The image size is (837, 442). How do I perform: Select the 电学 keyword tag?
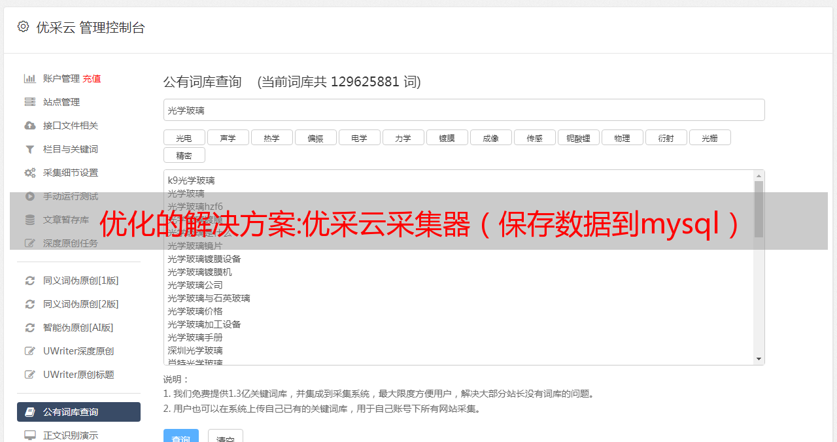coord(359,137)
